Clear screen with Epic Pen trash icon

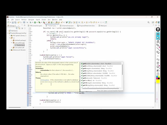click(158, 63)
